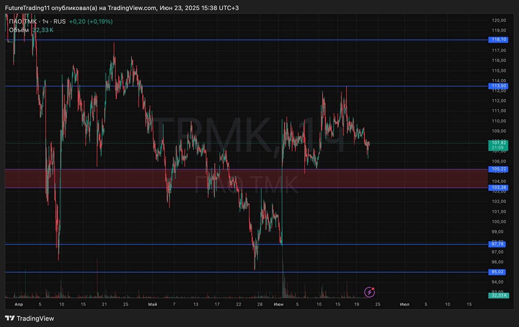Click the purple lightning bolt event icon
This screenshot has width=519, height=327.
pos(370,292)
